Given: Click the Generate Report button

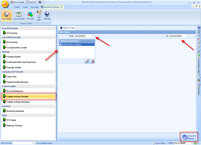Looking at the screenshot, I should click(189, 137).
